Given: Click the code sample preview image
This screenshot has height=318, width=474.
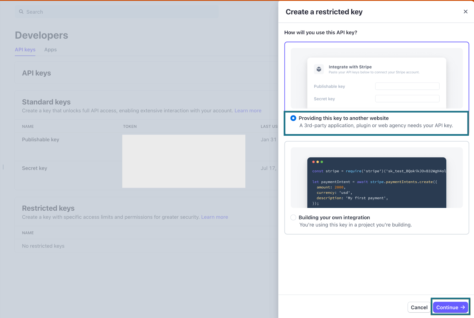Looking at the screenshot, I should 377,178.
